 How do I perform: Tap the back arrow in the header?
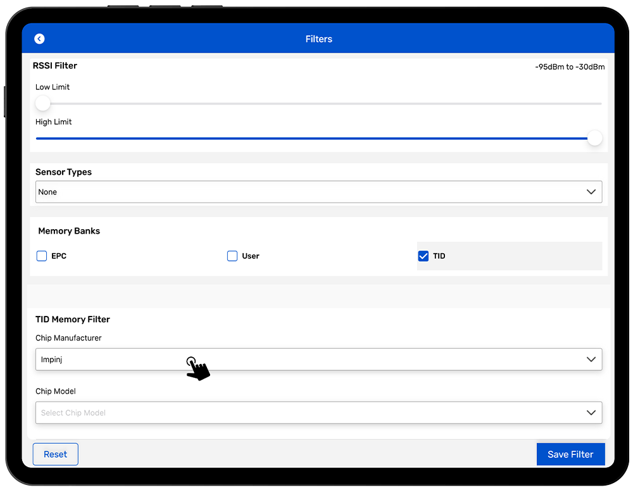coord(39,39)
